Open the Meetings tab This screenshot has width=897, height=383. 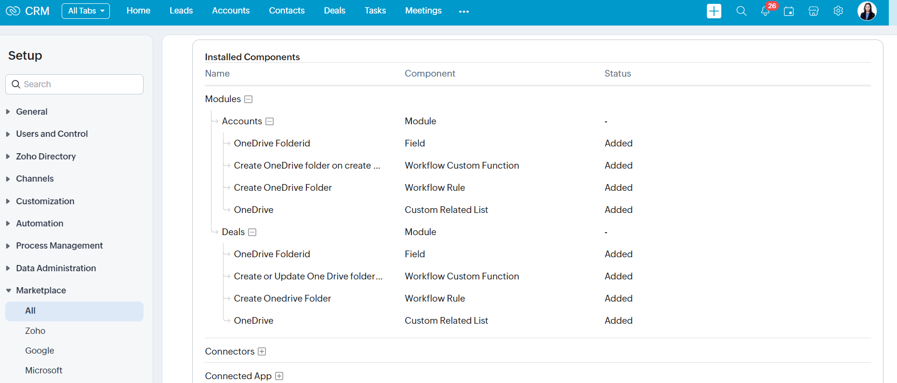pos(423,11)
